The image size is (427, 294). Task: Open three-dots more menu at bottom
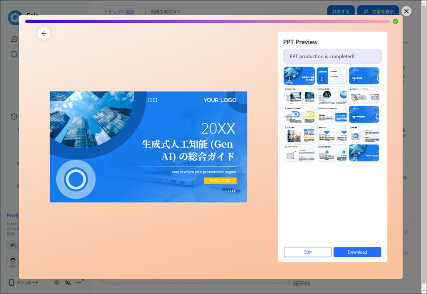pyautogui.click(x=79, y=283)
